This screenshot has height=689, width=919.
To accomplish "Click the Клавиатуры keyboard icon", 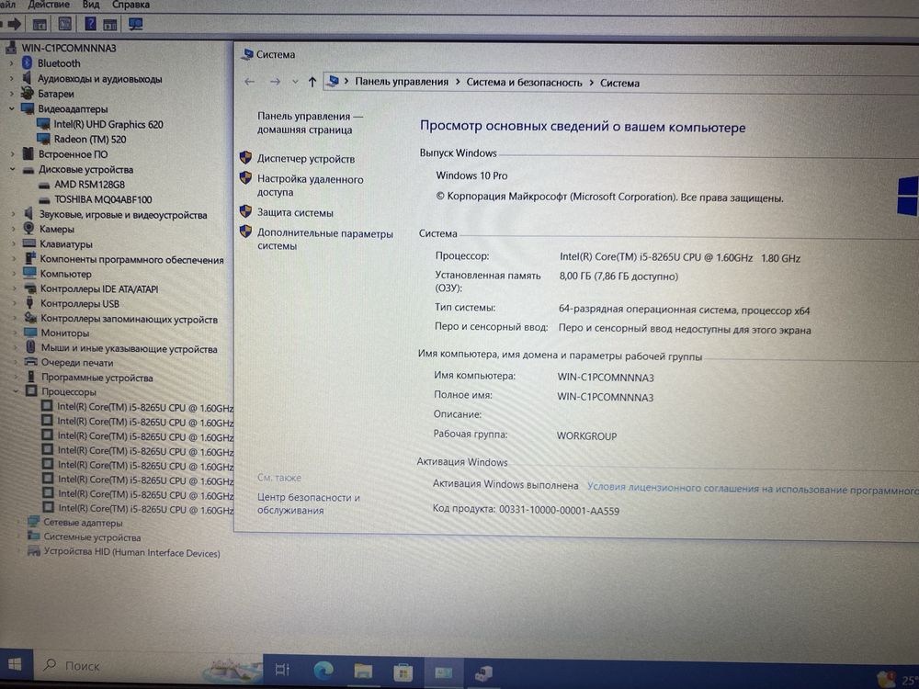I will (29, 243).
